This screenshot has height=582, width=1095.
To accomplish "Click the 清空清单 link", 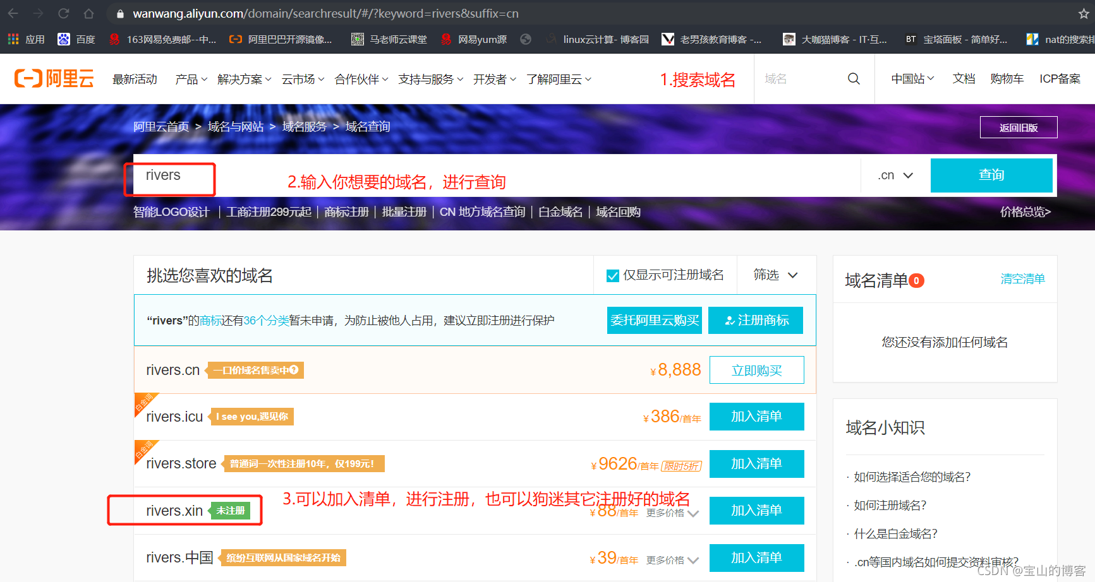I will pyautogui.click(x=1022, y=279).
